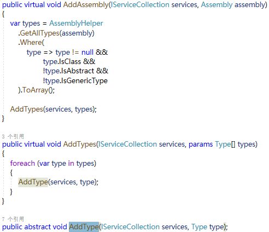Screen dimensions: 269x232
Task: Click the AddTypes(services, types) call
Action: coord(53,109)
